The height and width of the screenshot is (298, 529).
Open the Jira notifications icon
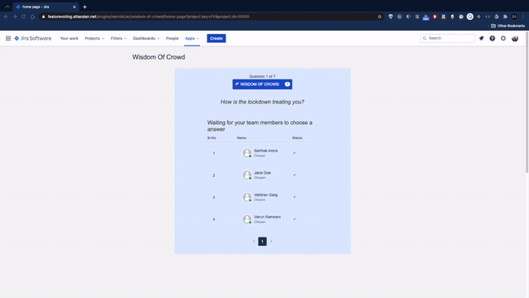pos(481,39)
